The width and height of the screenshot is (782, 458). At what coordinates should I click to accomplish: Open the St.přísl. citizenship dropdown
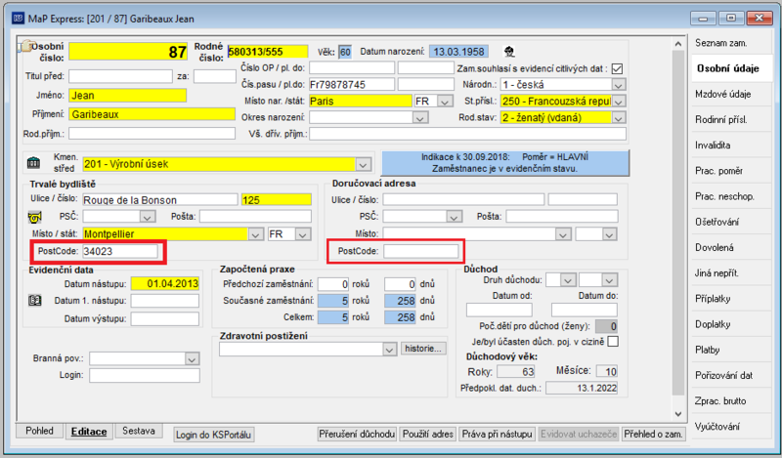click(x=619, y=102)
